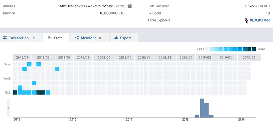The height and width of the screenshot is (123, 273).
Task: Click the Blockchair logo icon
Action: coord(247,20)
